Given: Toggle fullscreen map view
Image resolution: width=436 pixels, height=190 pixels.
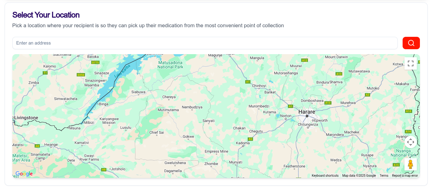Looking at the screenshot, I should [x=410, y=63].
